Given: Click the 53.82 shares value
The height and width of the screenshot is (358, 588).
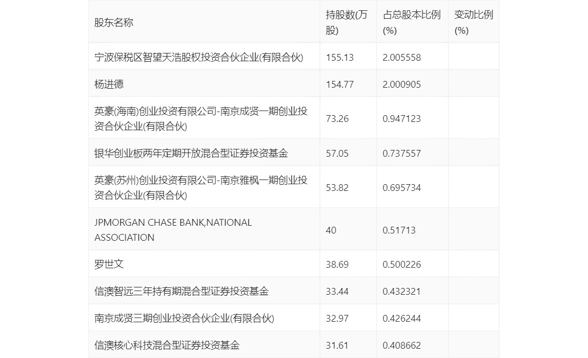Looking at the screenshot, I should [337, 188].
